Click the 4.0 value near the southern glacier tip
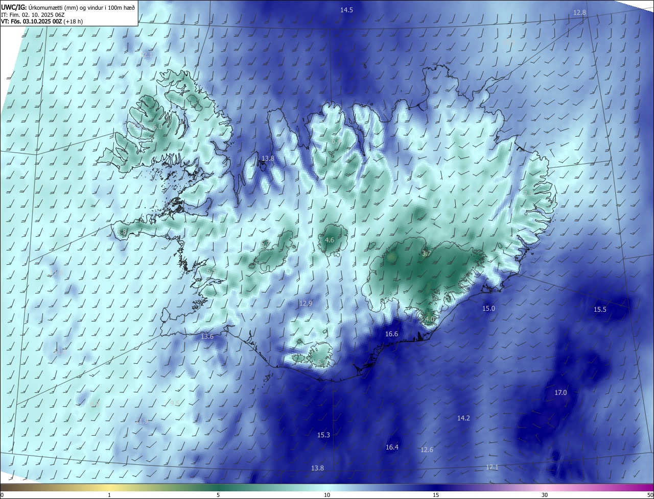 click(x=429, y=319)
